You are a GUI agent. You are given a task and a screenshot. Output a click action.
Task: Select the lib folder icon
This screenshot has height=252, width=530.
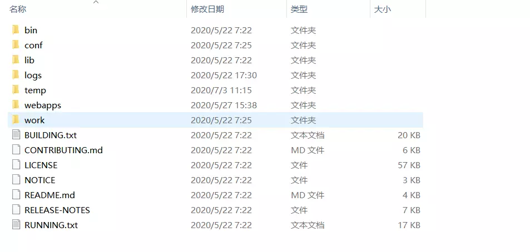pyautogui.click(x=16, y=60)
